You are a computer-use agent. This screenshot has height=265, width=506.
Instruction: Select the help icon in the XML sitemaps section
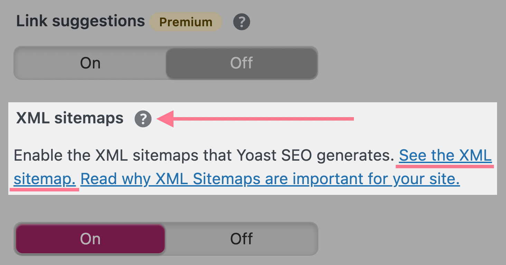point(143,119)
